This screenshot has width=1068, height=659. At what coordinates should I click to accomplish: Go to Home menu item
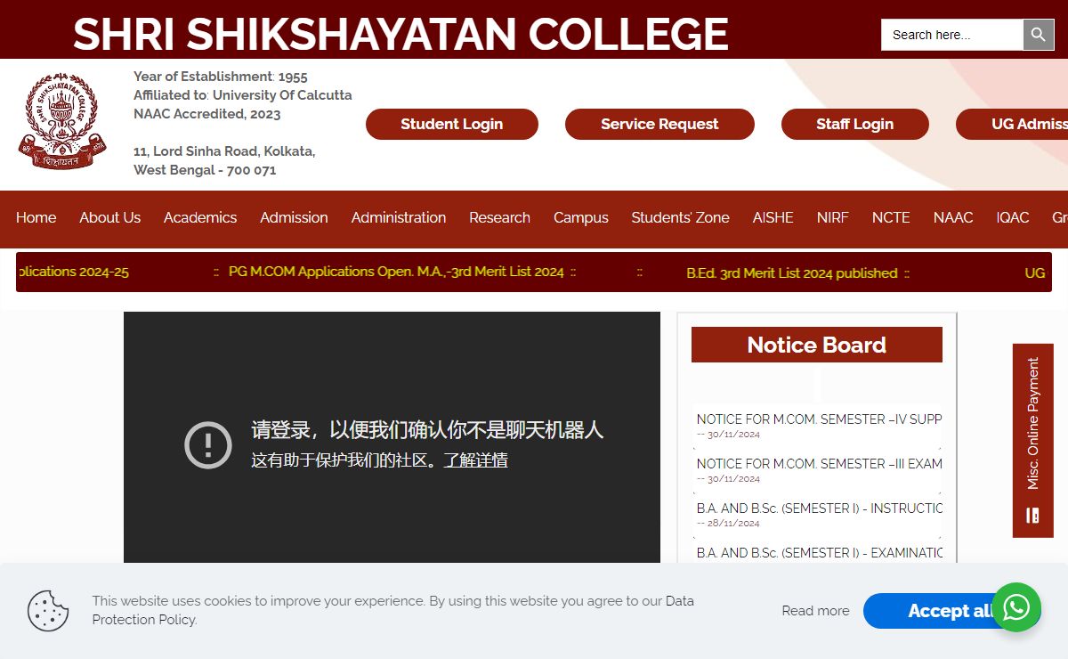click(36, 217)
